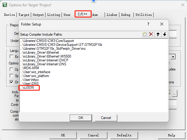Click the Defaults button

pyautogui.click(x=124, y=135)
